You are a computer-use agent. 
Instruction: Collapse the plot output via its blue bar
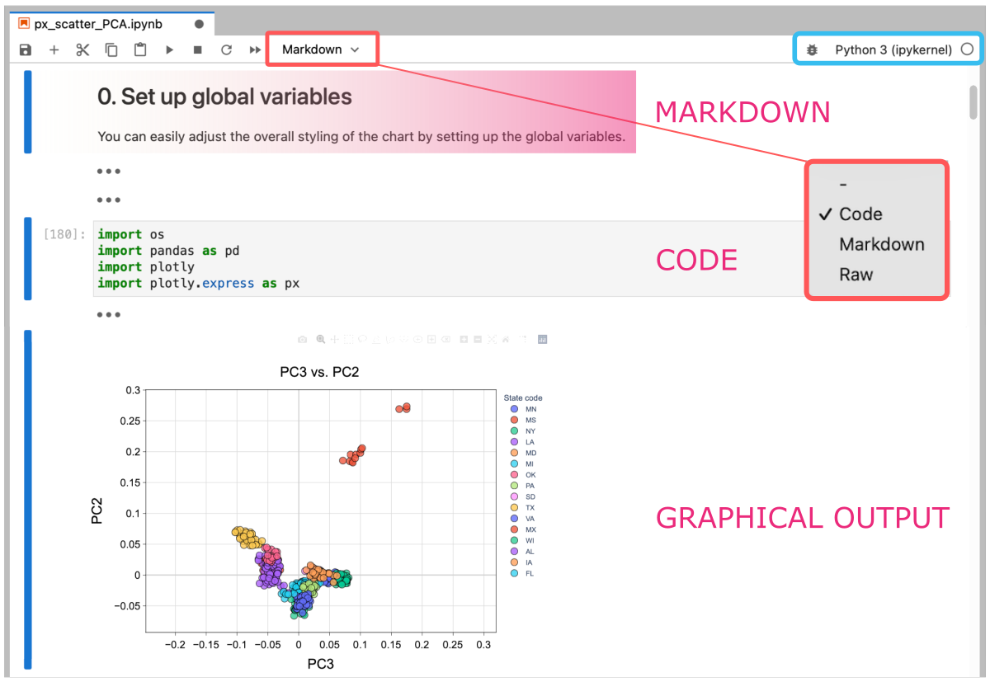pos(28,499)
